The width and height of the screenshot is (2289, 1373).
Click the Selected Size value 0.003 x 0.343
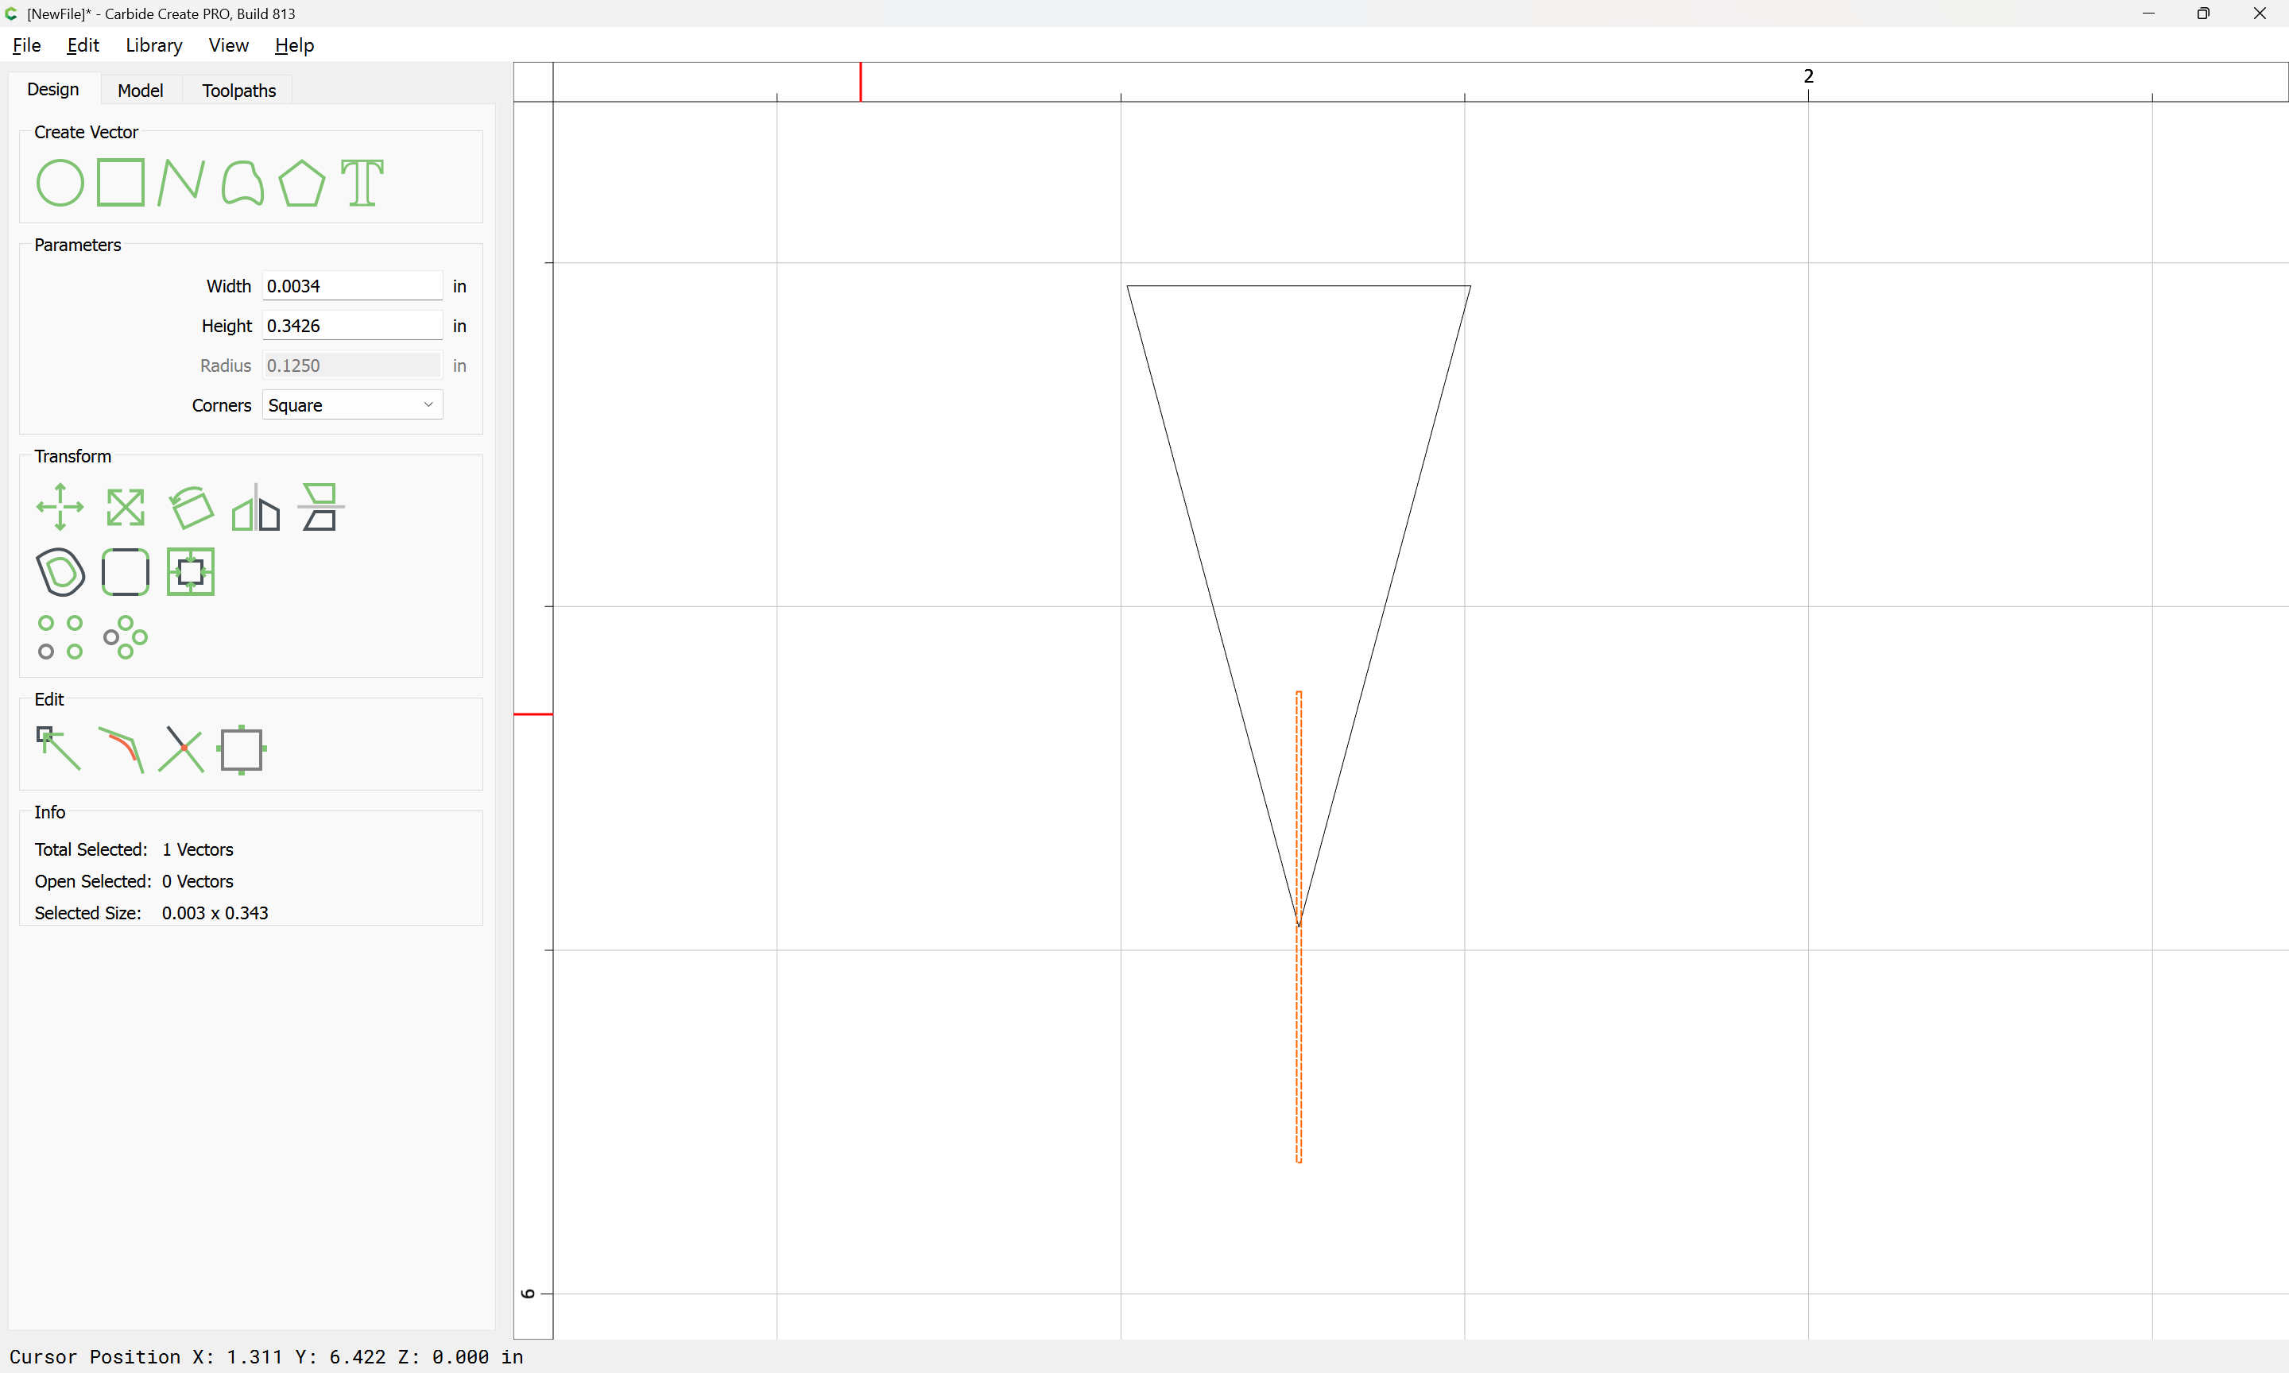[215, 913]
